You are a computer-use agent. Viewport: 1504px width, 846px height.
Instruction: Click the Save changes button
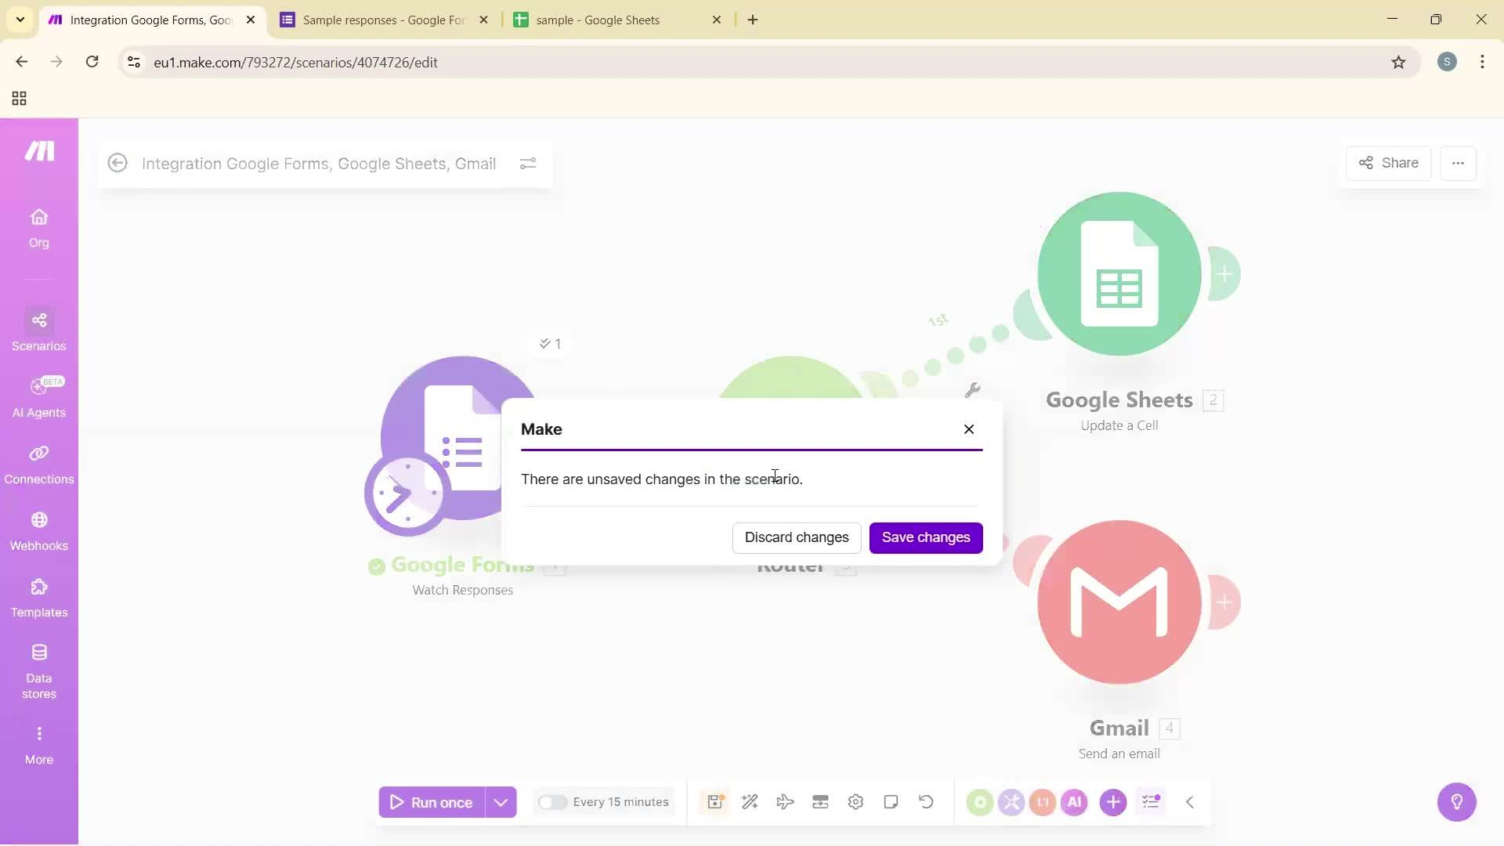tap(925, 537)
